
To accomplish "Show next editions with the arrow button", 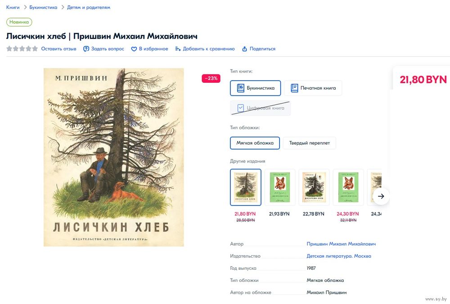I will click(381, 196).
